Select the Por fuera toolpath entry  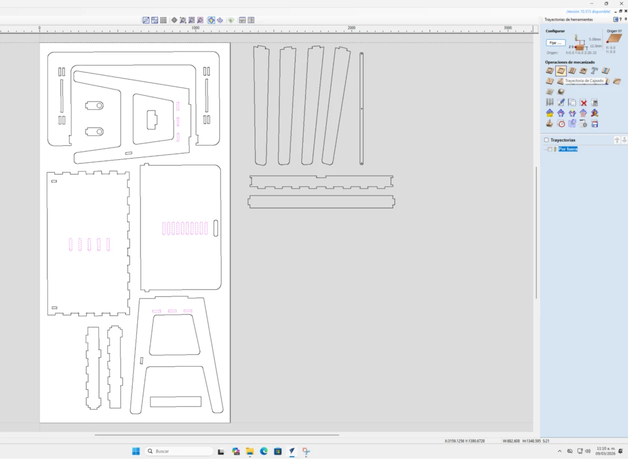coord(568,149)
